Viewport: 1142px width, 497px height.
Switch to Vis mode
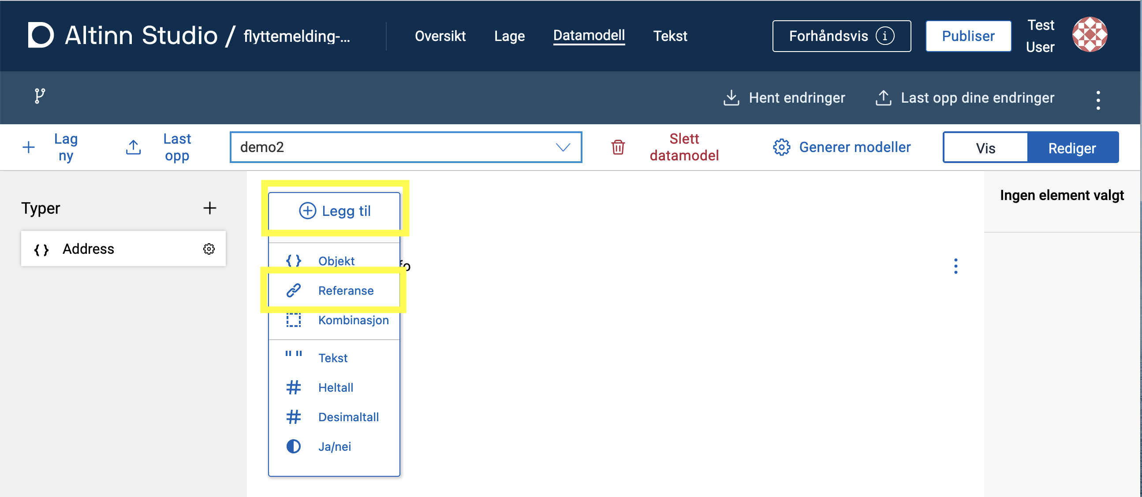(x=985, y=148)
